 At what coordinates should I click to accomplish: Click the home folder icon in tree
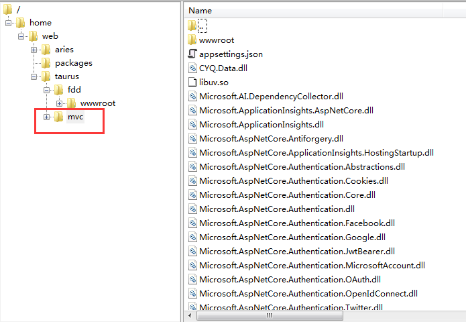(x=21, y=23)
